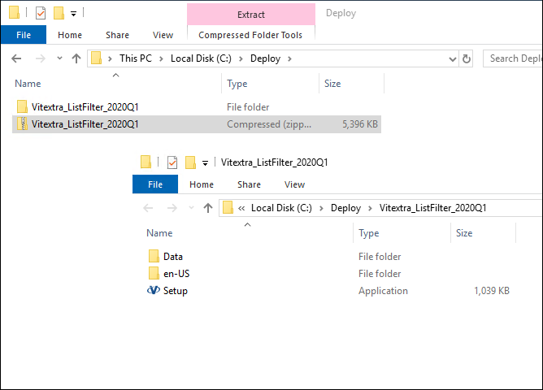Click folder title icon of Vitextra window
This screenshot has width=543, height=390.
tap(146, 162)
